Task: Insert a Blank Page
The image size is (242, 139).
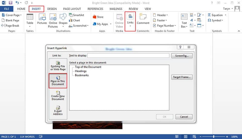Action: (x=11, y=20)
